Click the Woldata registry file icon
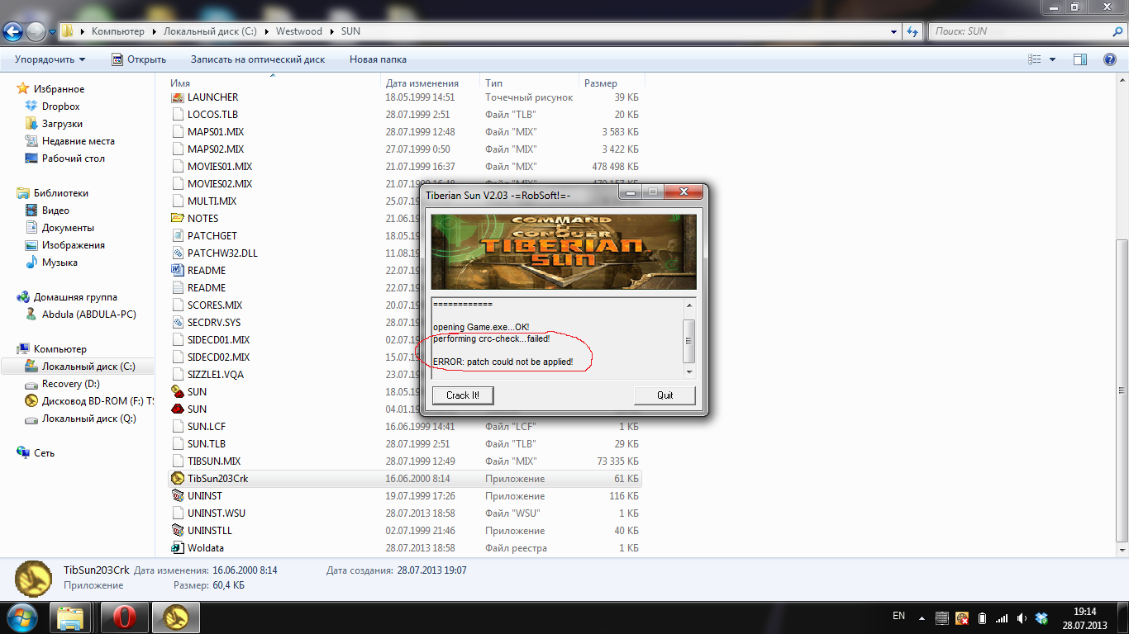This screenshot has height=634, width=1129. [x=178, y=548]
